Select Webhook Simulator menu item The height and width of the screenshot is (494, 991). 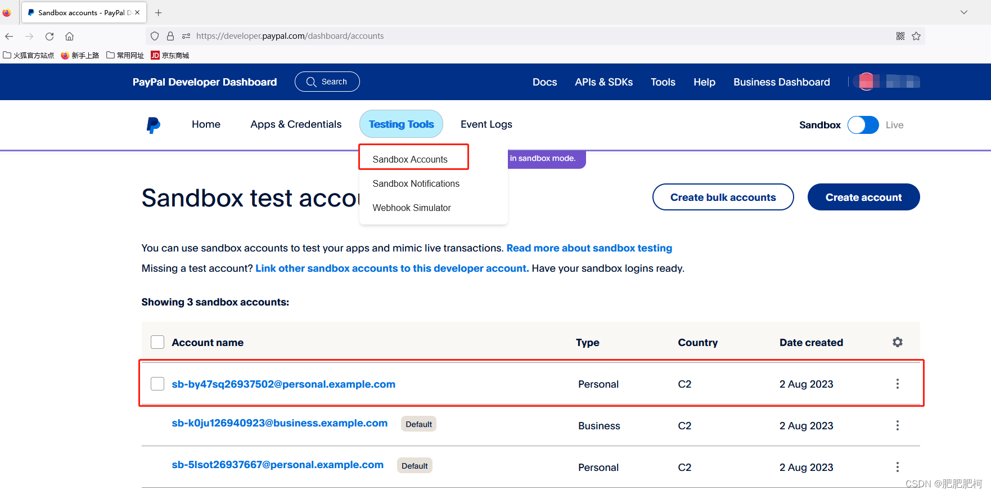pyautogui.click(x=412, y=208)
